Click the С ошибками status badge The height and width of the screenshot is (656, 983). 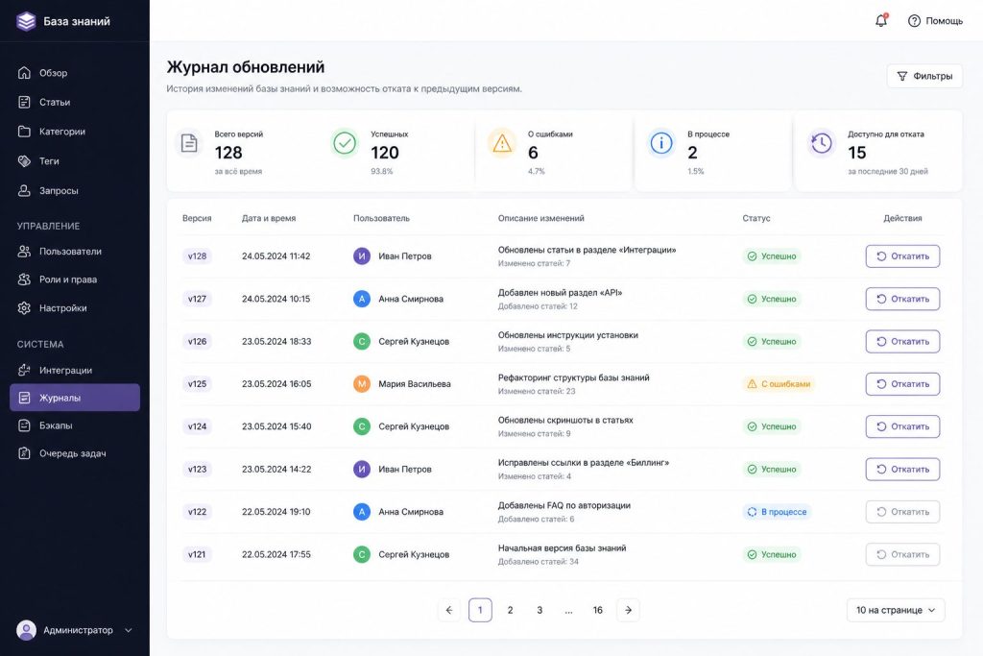[x=778, y=384]
